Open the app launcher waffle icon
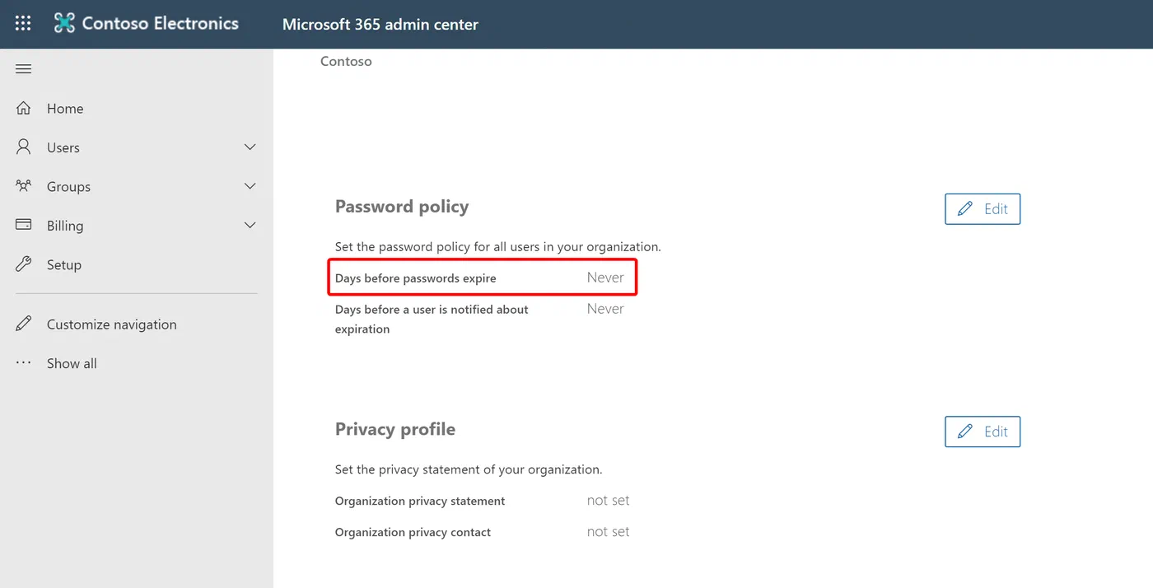Viewport: 1153px width, 588px height. point(23,24)
